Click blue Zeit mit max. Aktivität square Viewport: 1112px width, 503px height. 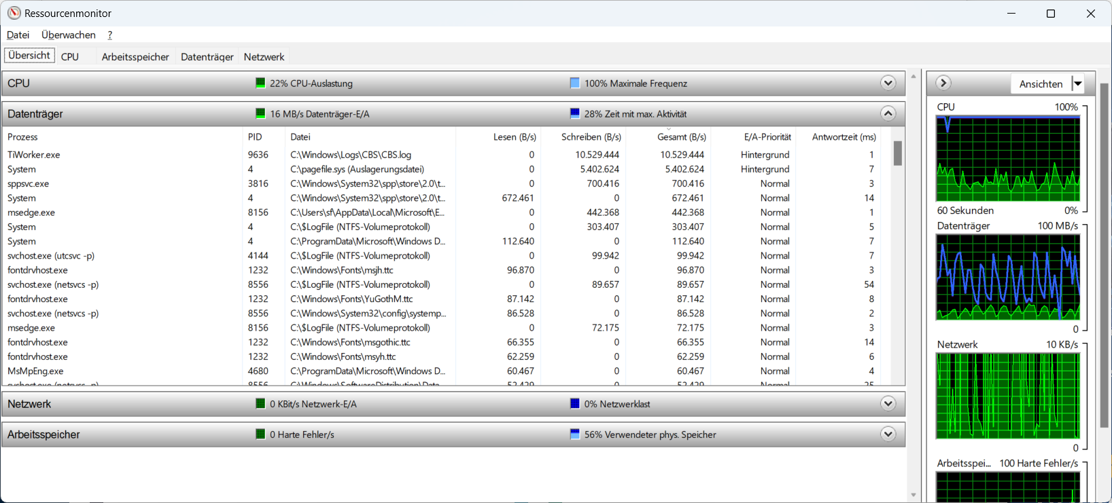click(x=575, y=113)
